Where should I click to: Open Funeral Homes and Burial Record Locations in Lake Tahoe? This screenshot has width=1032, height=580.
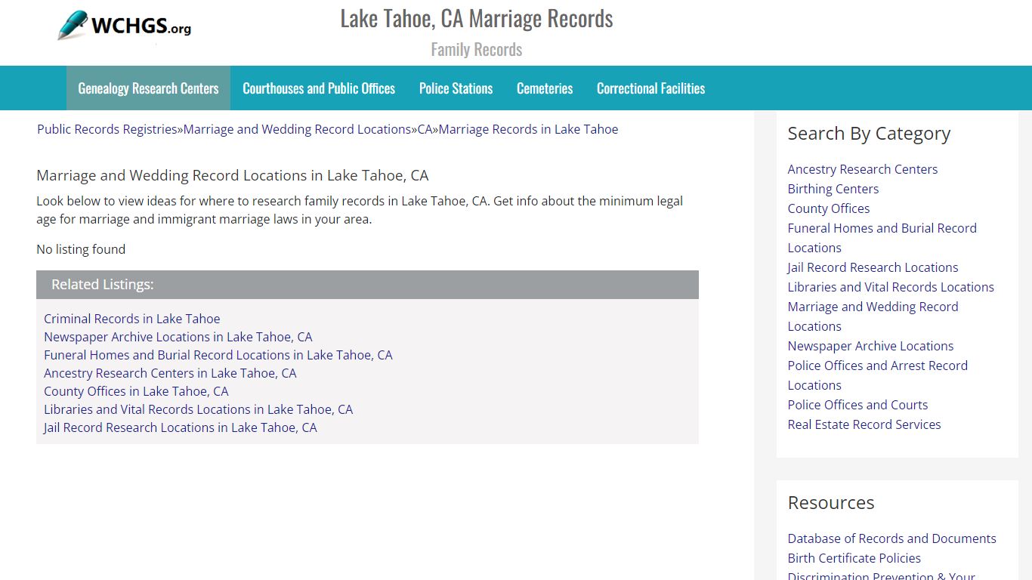pyautogui.click(x=218, y=355)
